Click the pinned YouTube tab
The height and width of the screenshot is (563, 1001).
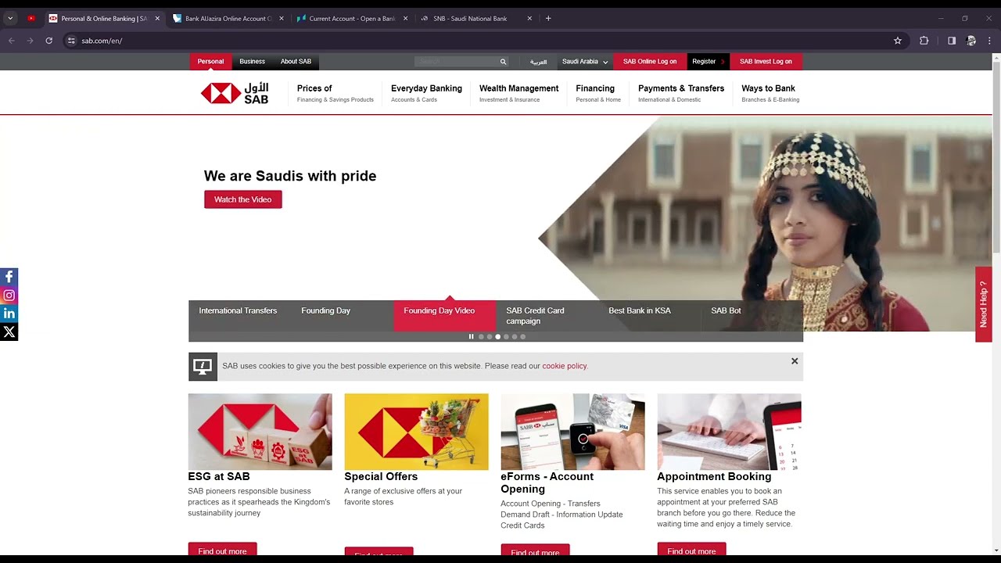(30, 19)
